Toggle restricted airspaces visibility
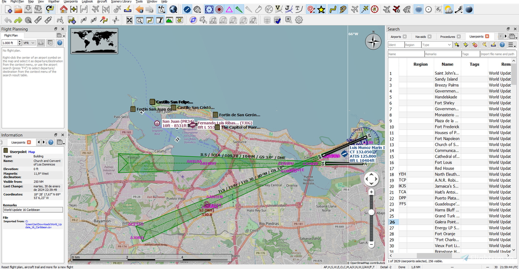Viewport: 519px width, 269px height. pyautogui.click(x=224, y=20)
